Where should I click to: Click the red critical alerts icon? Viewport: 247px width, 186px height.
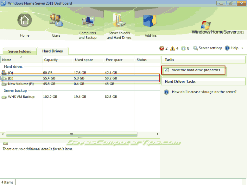(x=161, y=48)
